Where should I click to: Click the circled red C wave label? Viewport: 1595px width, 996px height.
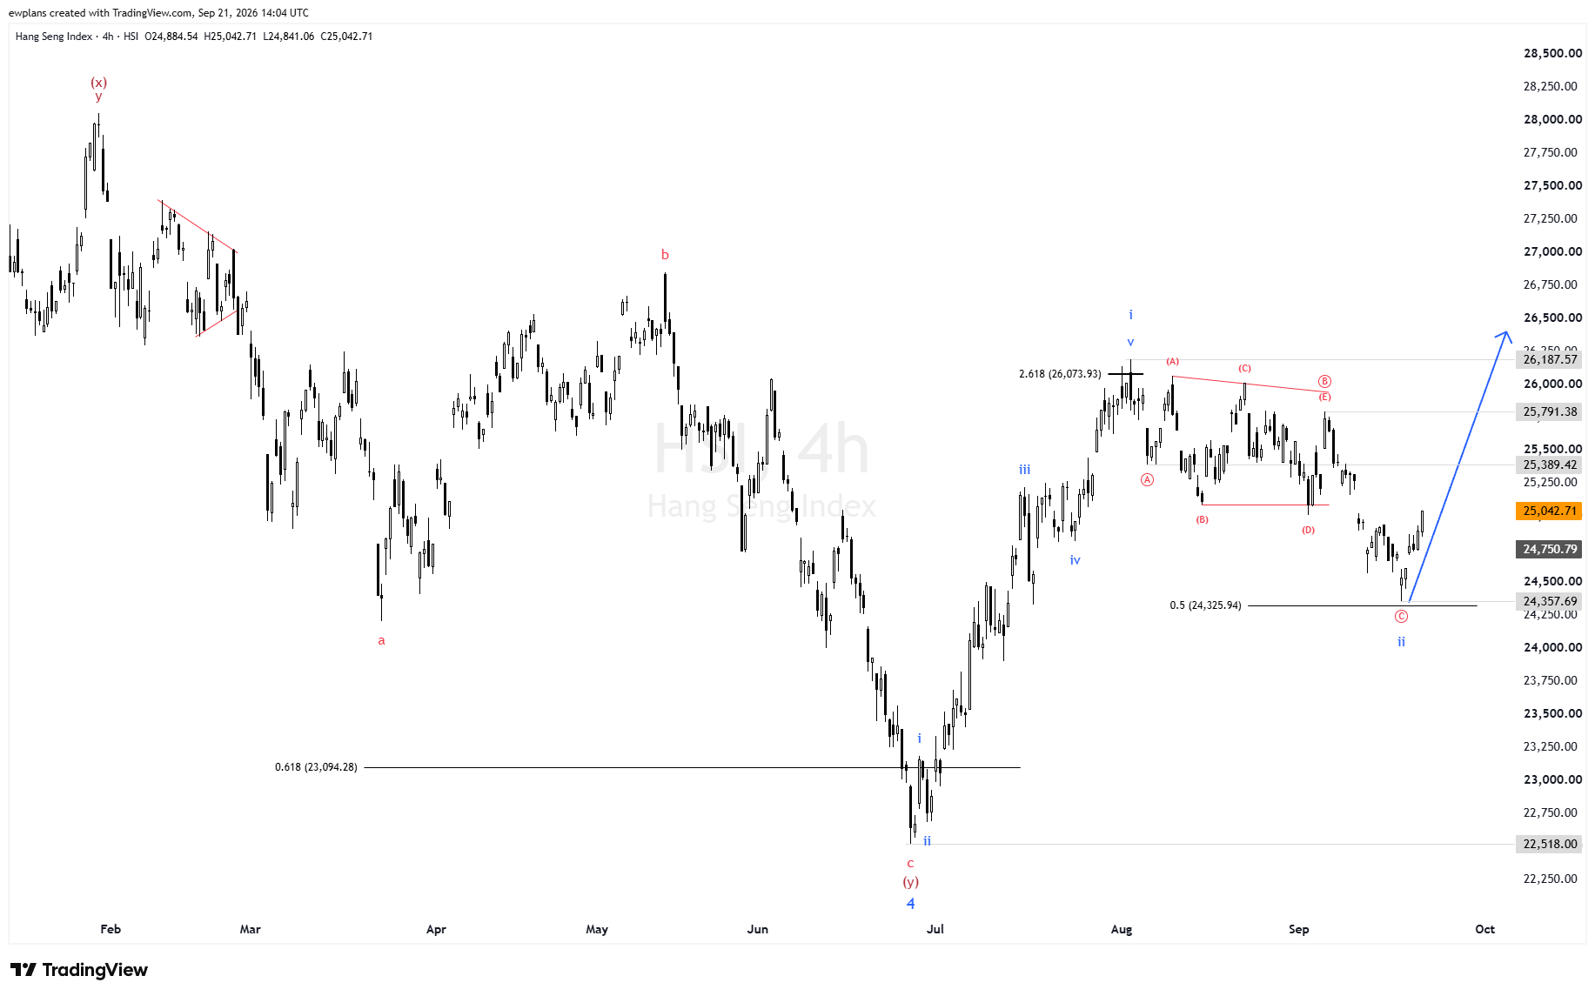(1401, 617)
